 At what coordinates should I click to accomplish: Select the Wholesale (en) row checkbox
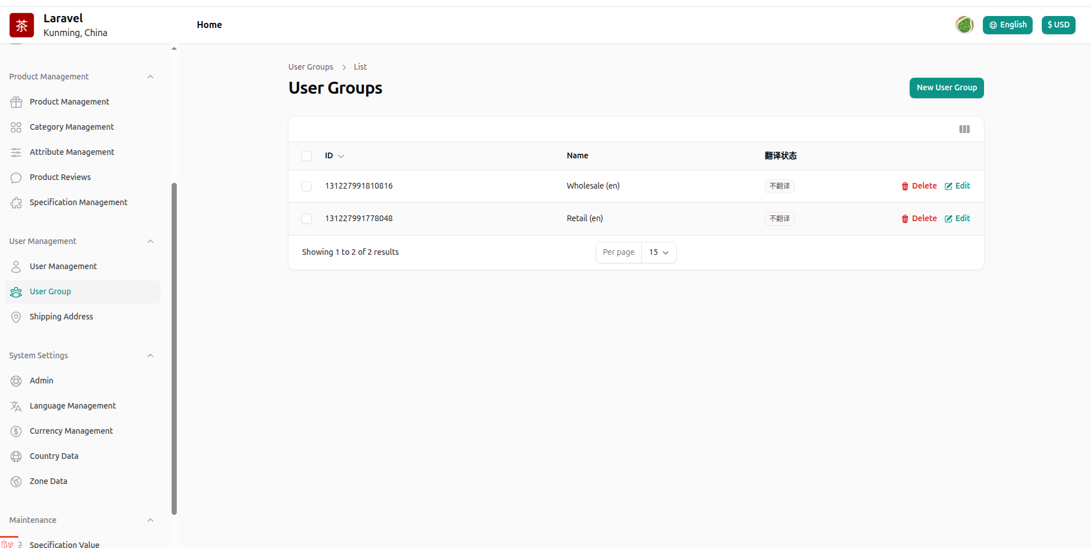307,186
